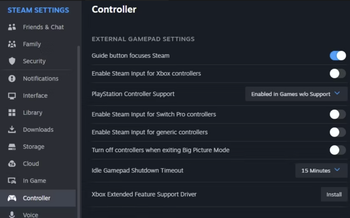Select the Security shield icon
The width and height of the screenshot is (350, 218).
point(12,61)
